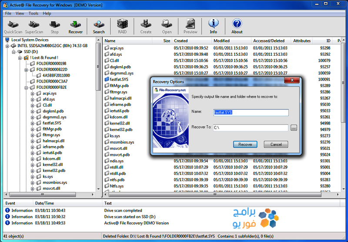Click the acpi.sys file icon in list

(107, 48)
